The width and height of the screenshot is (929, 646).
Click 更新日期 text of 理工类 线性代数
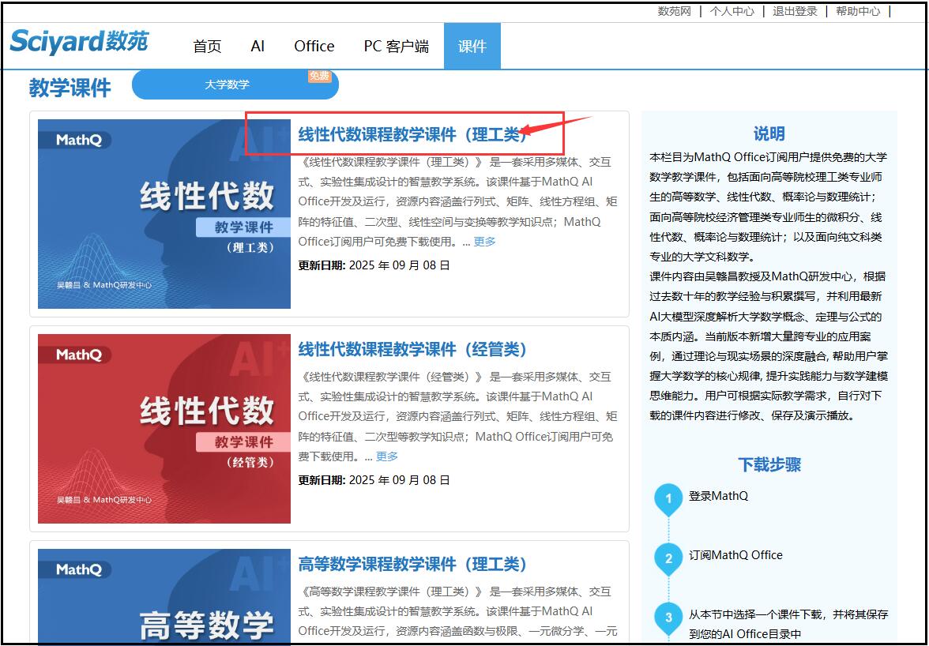coord(374,265)
